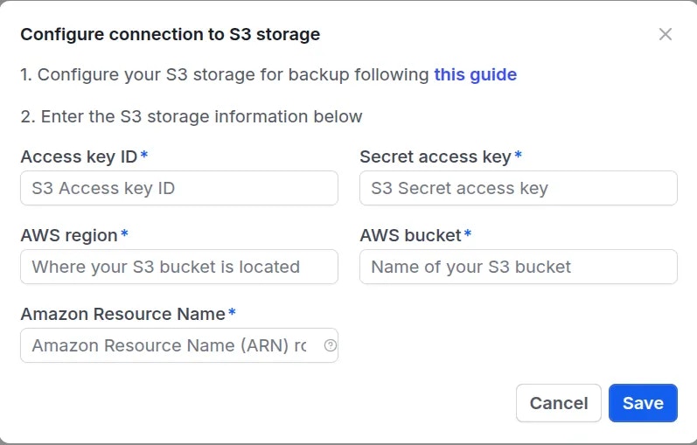Click the help icon inside ARN field
This screenshot has width=697, height=445.
tap(330, 345)
